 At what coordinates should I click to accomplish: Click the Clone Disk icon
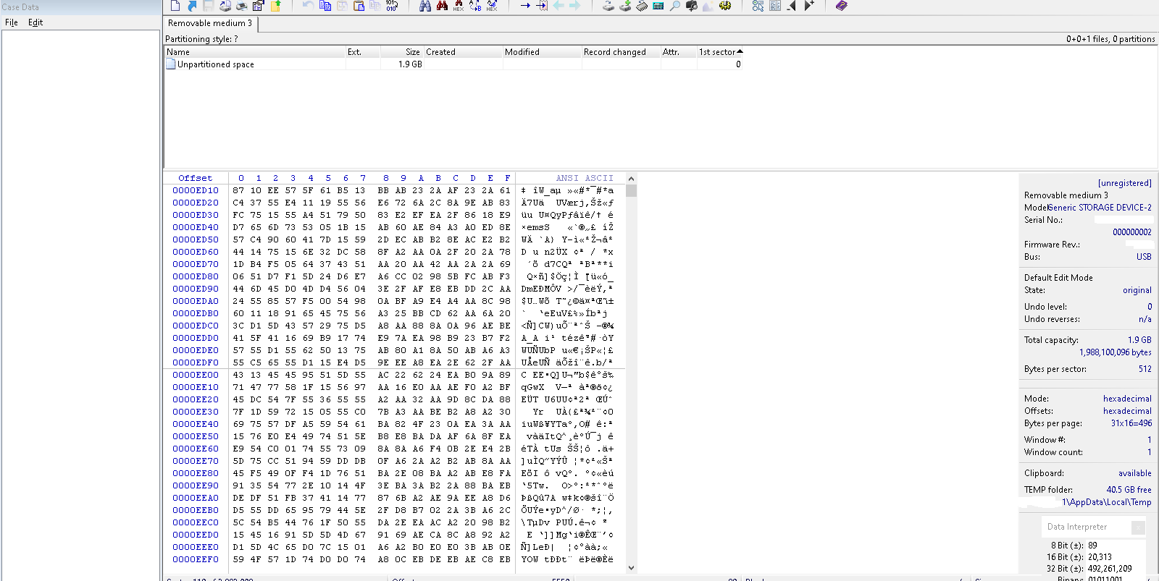[x=608, y=6]
